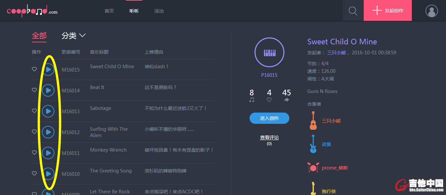Open the user profile avatar
The image size is (446, 195).
click(x=432, y=11)
